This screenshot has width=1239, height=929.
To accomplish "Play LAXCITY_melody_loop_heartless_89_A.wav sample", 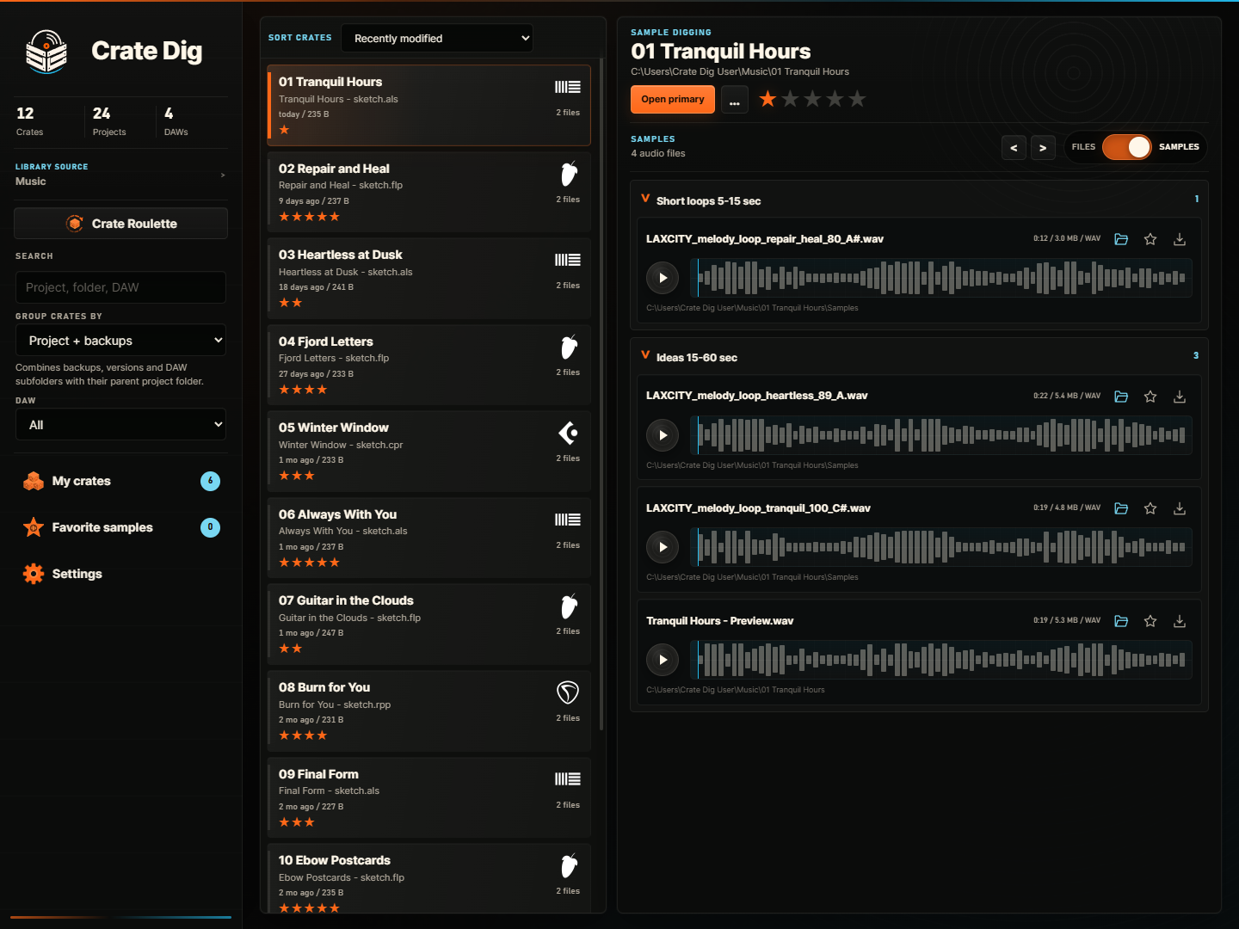I will 663,435.
